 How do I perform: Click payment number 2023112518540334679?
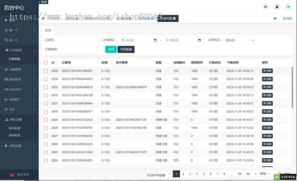(131, 87)
